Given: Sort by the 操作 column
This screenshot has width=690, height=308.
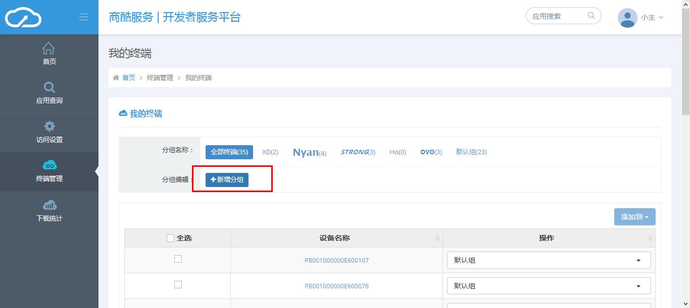Looking at the screenshot, I should click(x=549, y=238).
